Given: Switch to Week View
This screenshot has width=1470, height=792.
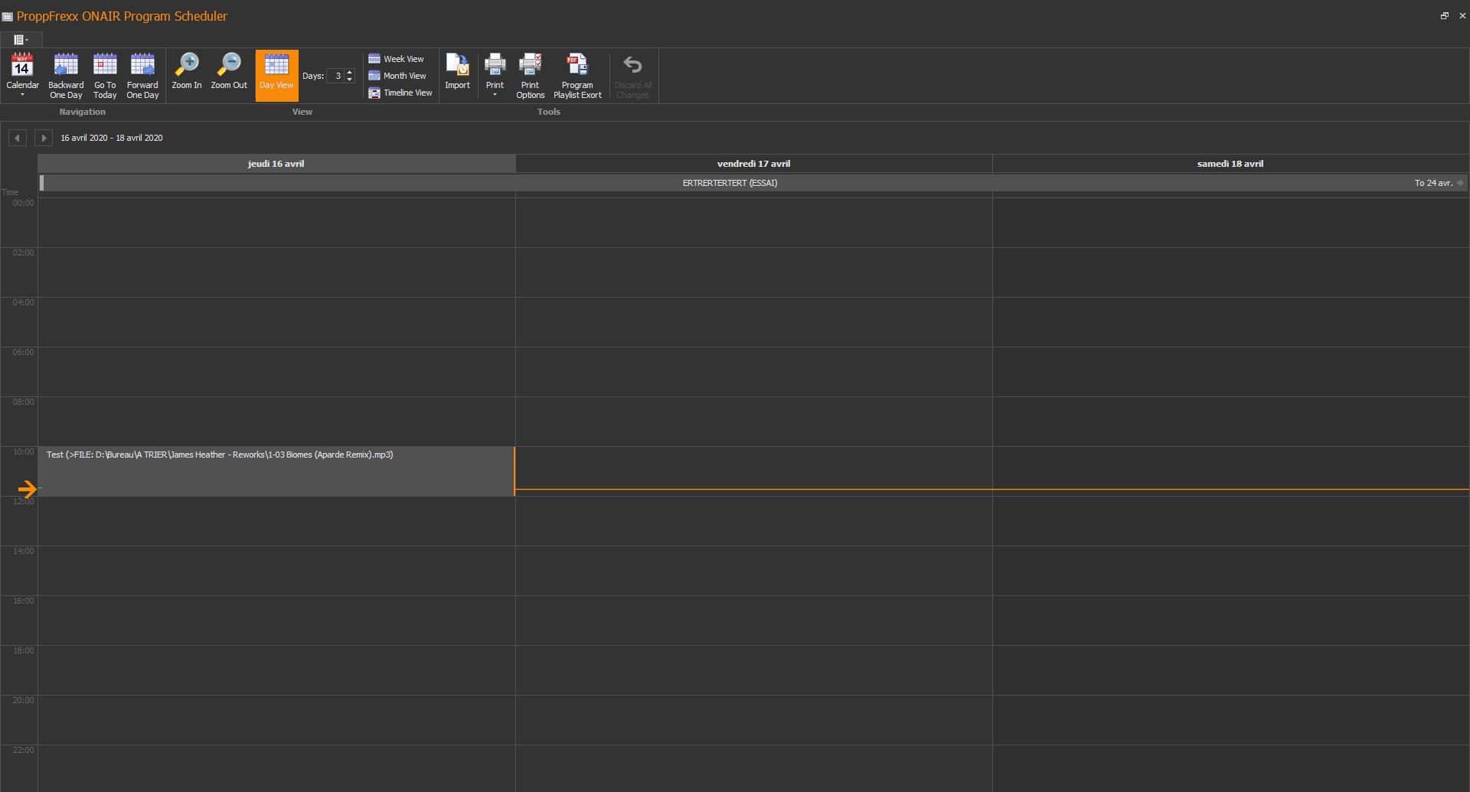Looking at the screenshot, I should tap(397, 59).
